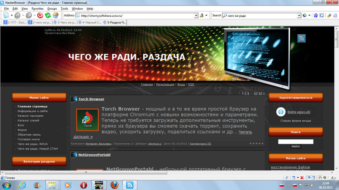This screenshot has width=339, height=190.
Task: Click Войти через uID link
Action: (x=299, y=112)
